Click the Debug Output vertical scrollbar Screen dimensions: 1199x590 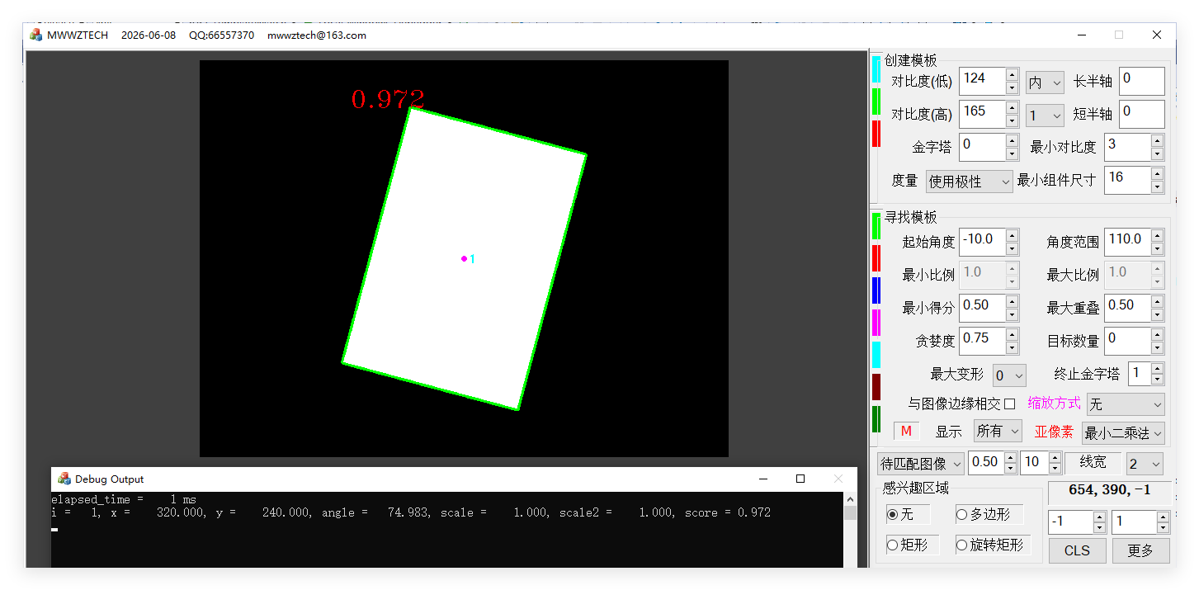(850, 530)
